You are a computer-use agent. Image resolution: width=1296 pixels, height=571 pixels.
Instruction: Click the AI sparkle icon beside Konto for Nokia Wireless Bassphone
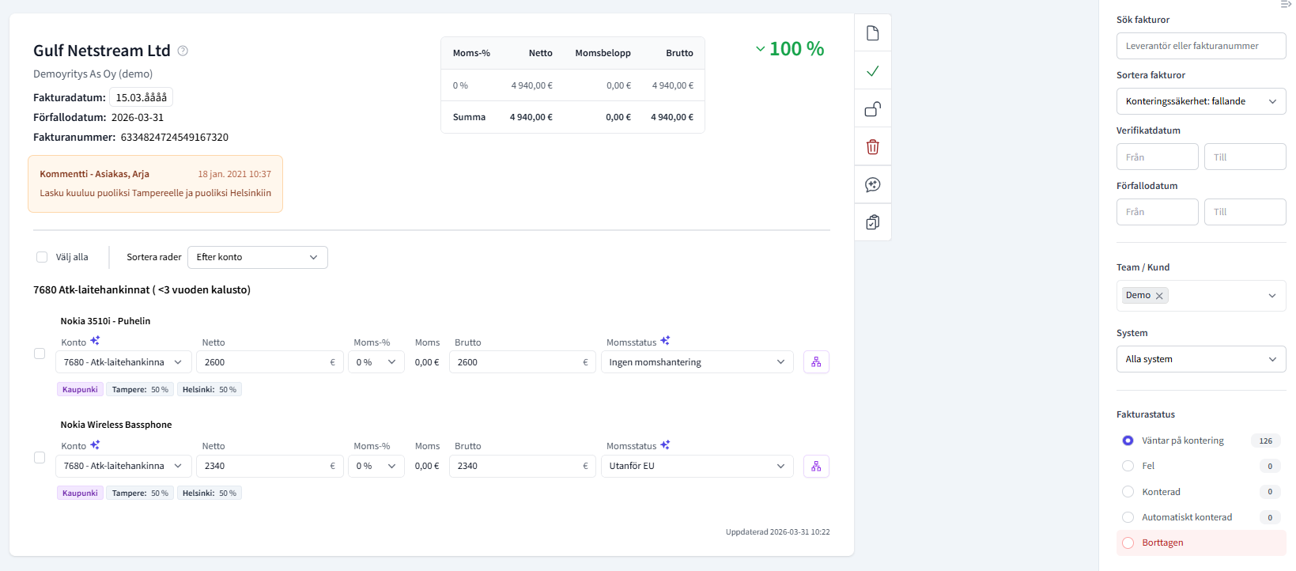coord(95,444)
